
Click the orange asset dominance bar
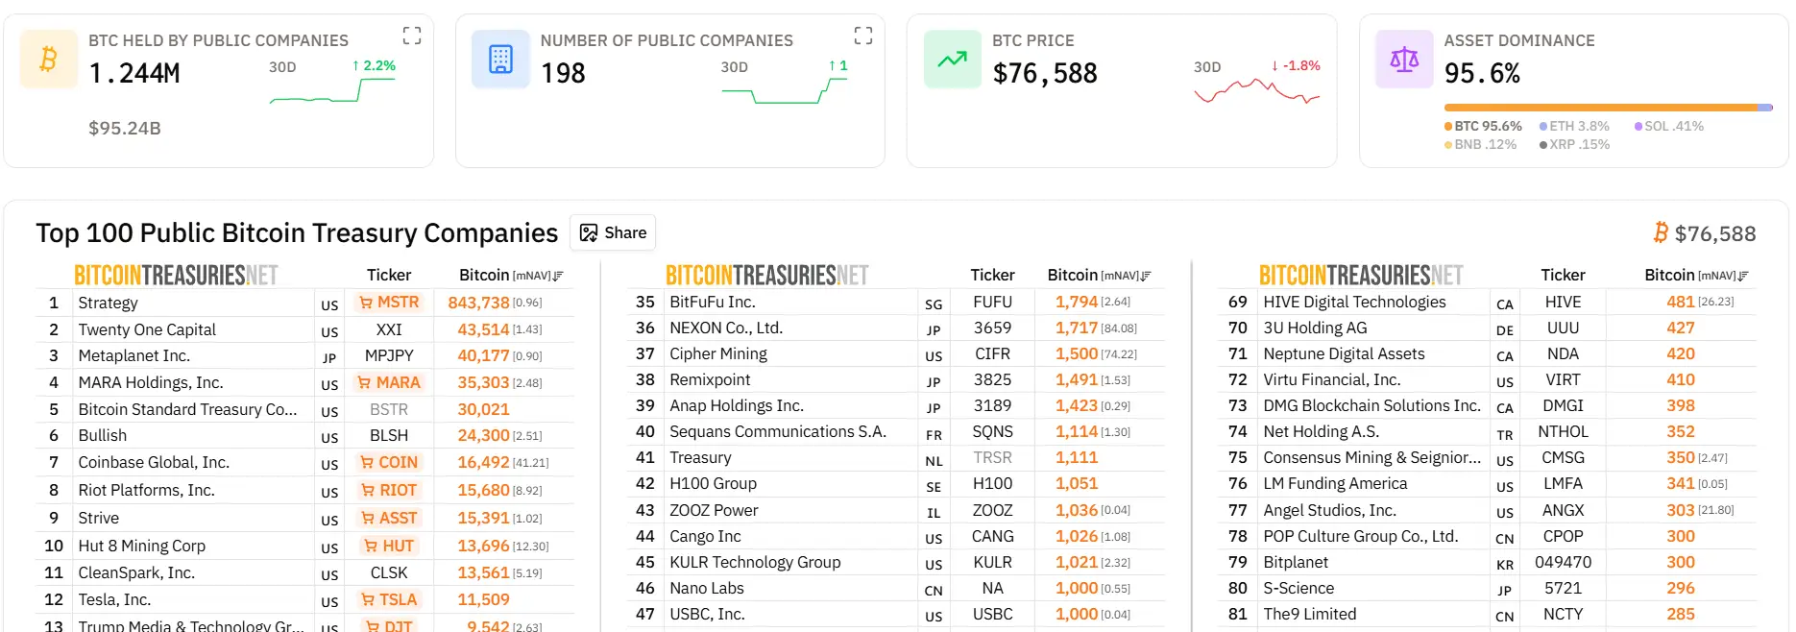click(1600, 108)
